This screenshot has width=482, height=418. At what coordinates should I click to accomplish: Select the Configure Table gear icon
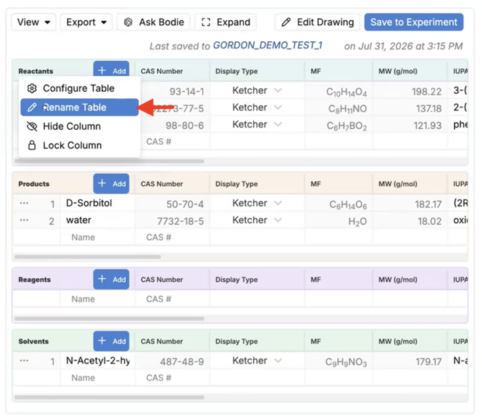click(32, 88)
